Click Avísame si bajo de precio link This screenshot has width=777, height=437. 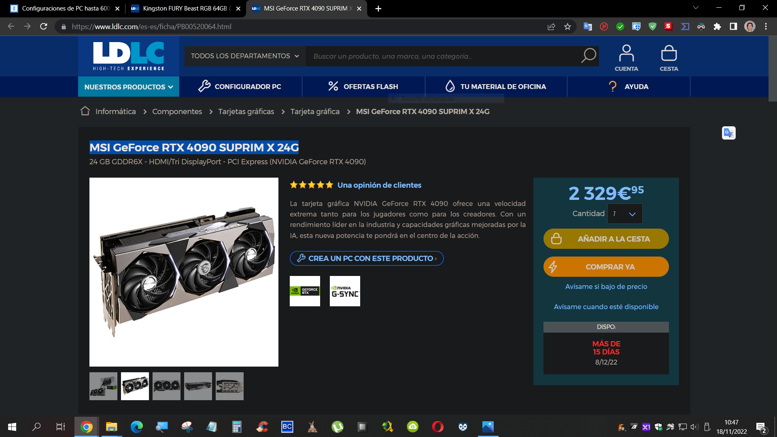coord(606,286)
